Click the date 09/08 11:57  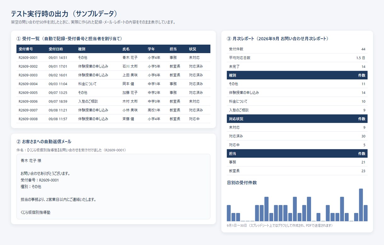58,119
